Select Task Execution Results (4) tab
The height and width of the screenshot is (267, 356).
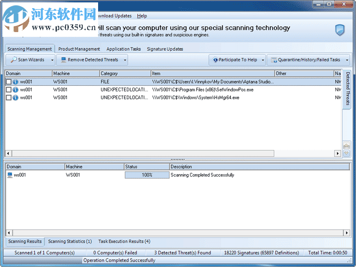124,241
